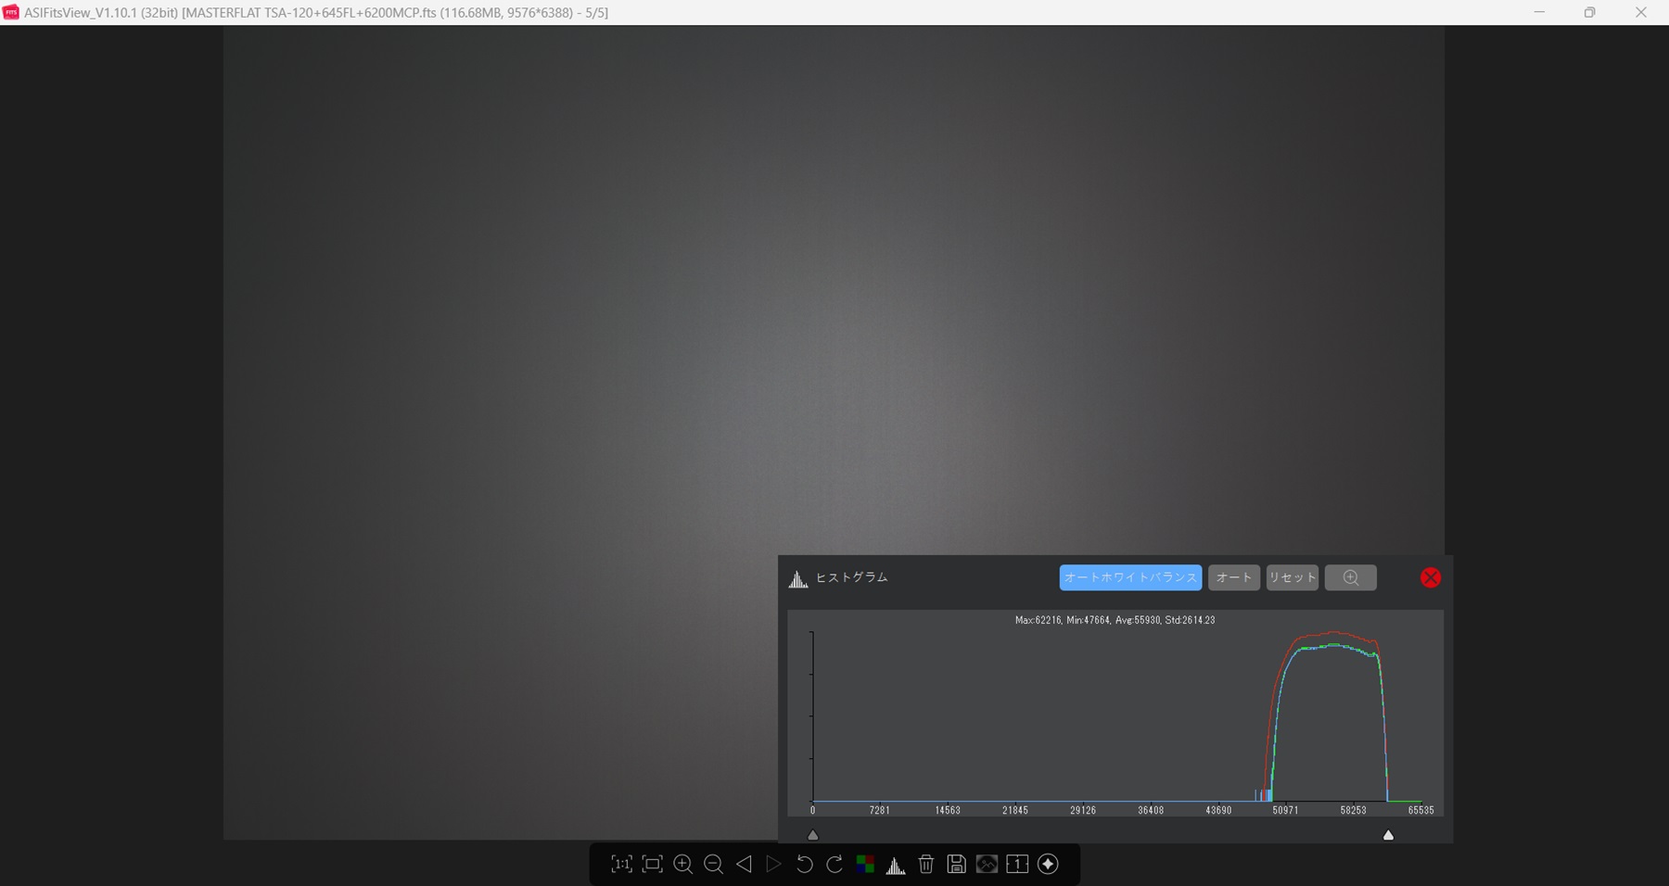Close the histogram panel with red X

1431,577
